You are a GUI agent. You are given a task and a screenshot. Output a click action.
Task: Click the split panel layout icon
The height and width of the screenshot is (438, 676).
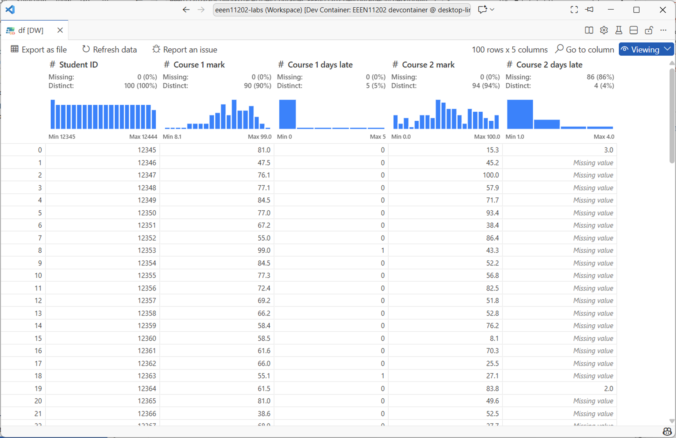click(x=634, y=30)
